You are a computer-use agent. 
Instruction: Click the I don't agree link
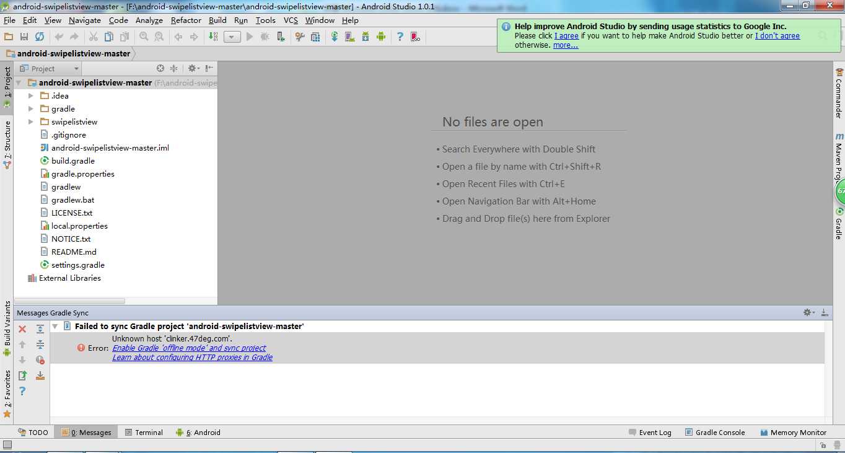click(777, 36)
